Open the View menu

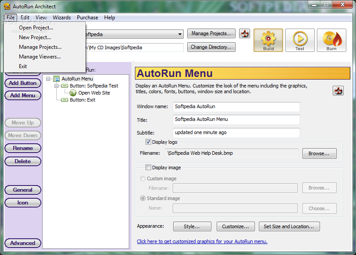[41, 18]
